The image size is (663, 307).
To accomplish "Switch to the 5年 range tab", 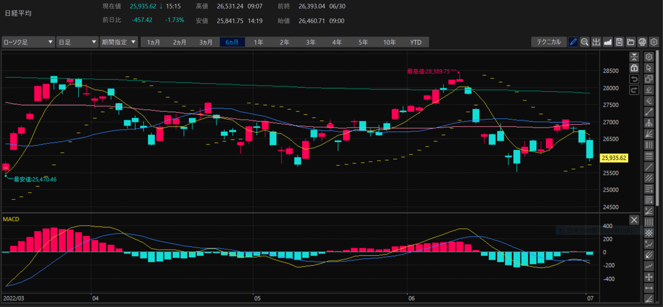I will (362, 42).
